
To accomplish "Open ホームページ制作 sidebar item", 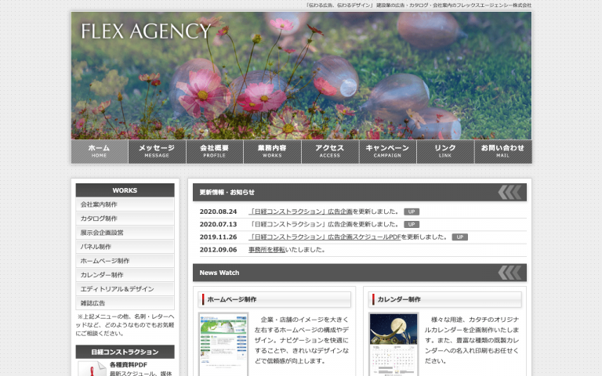I will coord(125,261).
